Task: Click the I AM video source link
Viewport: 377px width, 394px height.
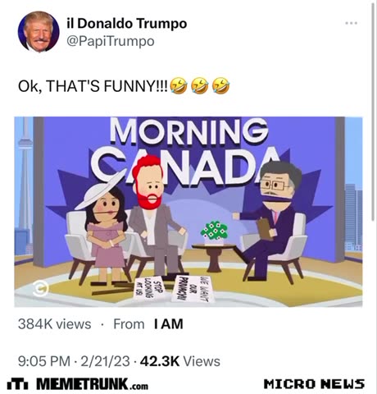Action: [168, 324]
